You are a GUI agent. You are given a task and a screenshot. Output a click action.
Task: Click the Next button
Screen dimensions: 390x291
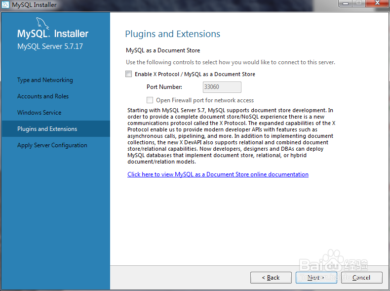click(316, 278)
